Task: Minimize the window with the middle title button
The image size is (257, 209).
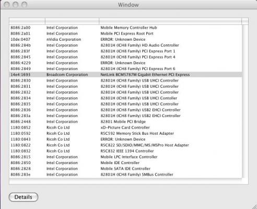Action: 15,5
